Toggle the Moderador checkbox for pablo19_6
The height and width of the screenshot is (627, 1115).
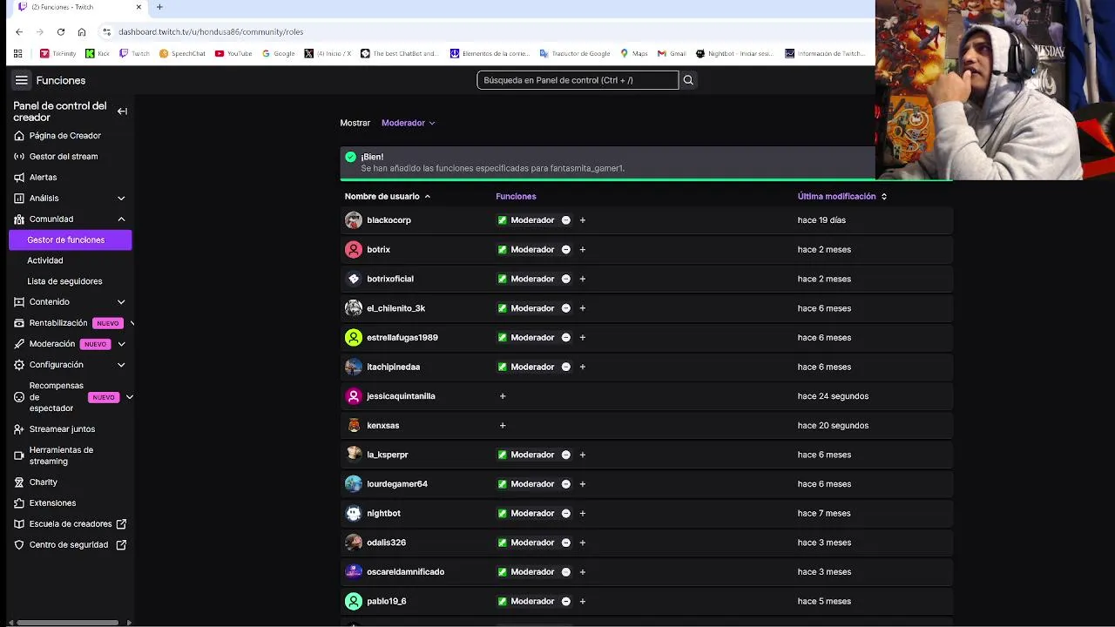[x=502, y=602]
